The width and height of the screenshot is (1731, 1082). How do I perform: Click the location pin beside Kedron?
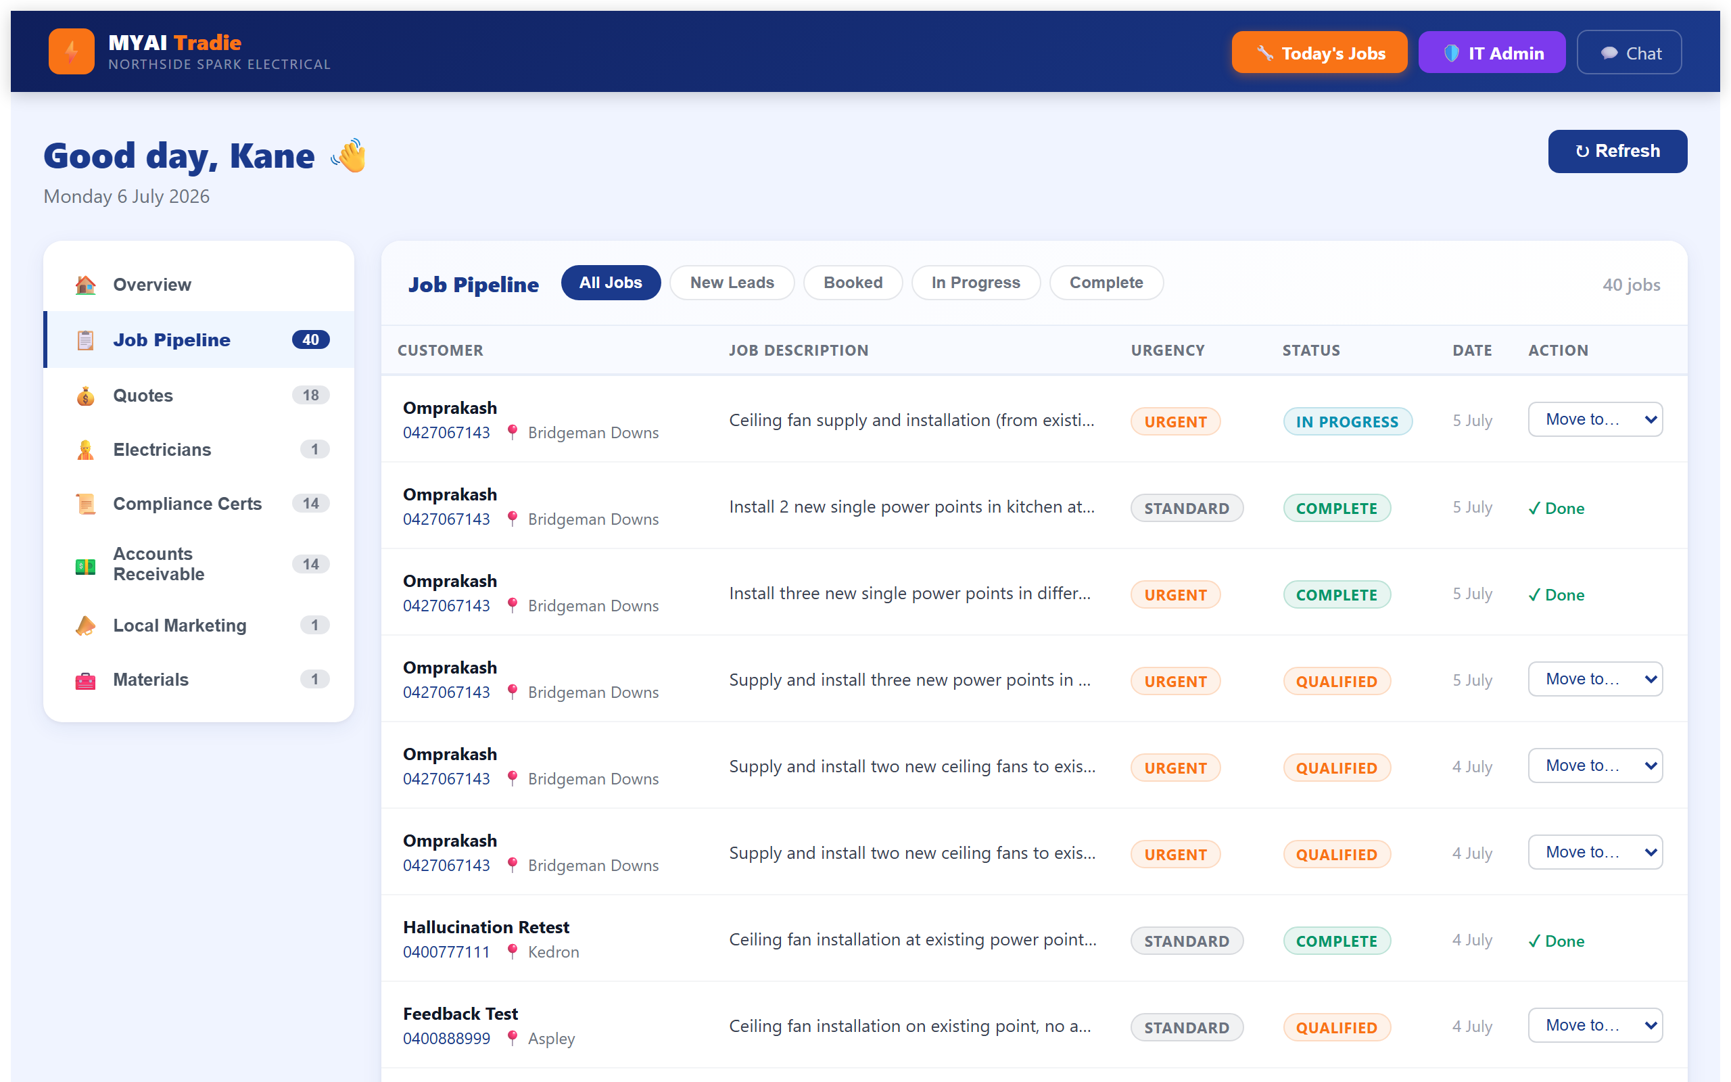[512, 951]
